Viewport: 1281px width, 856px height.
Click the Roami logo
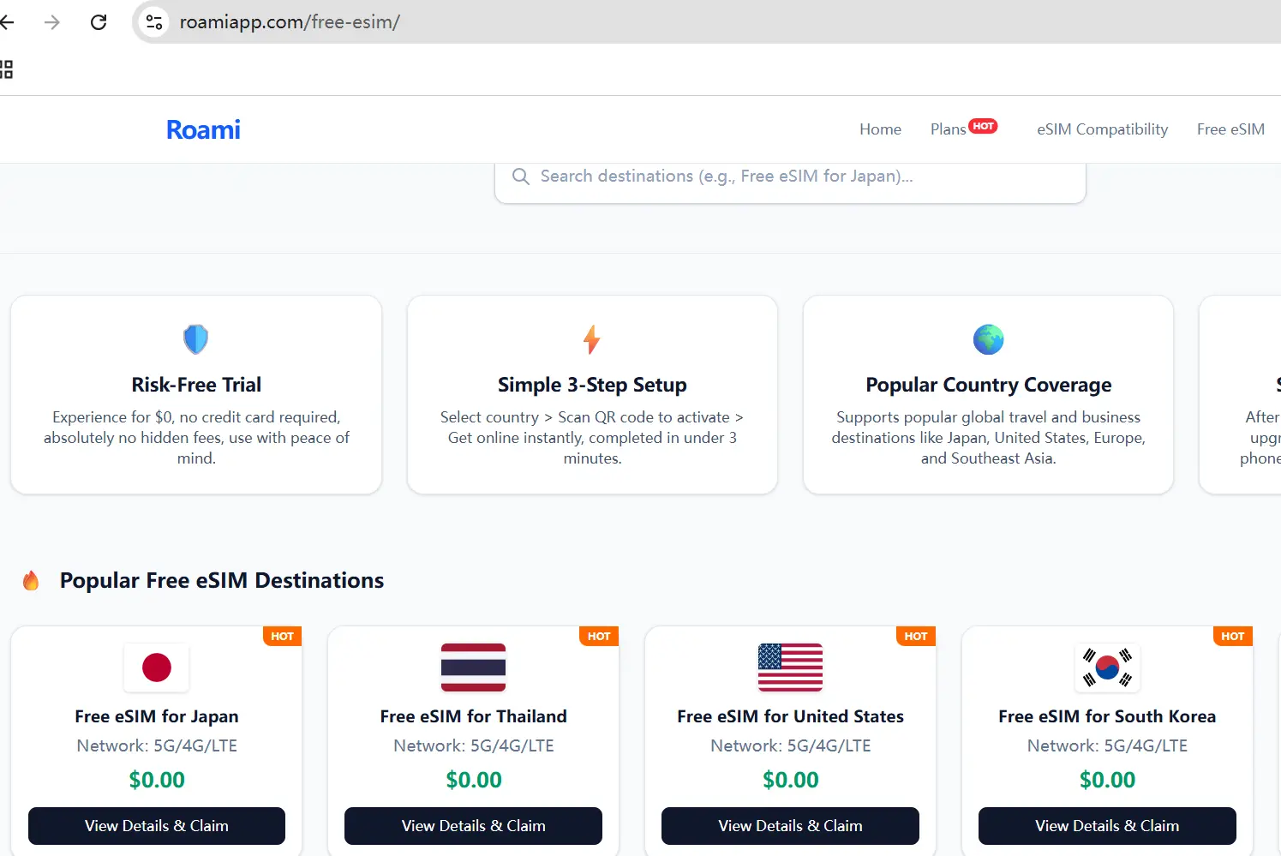[x=203, y=129]
